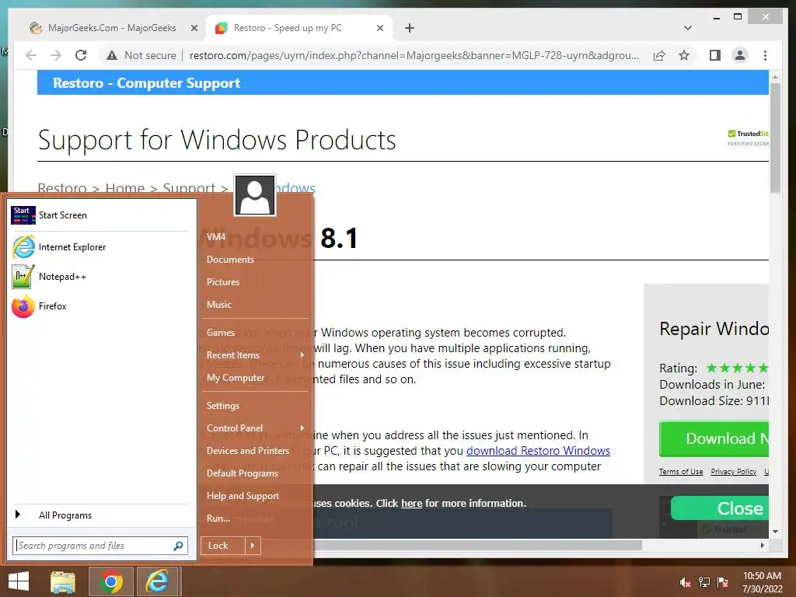Open Chrome three-dot menu

click(766, 55)
